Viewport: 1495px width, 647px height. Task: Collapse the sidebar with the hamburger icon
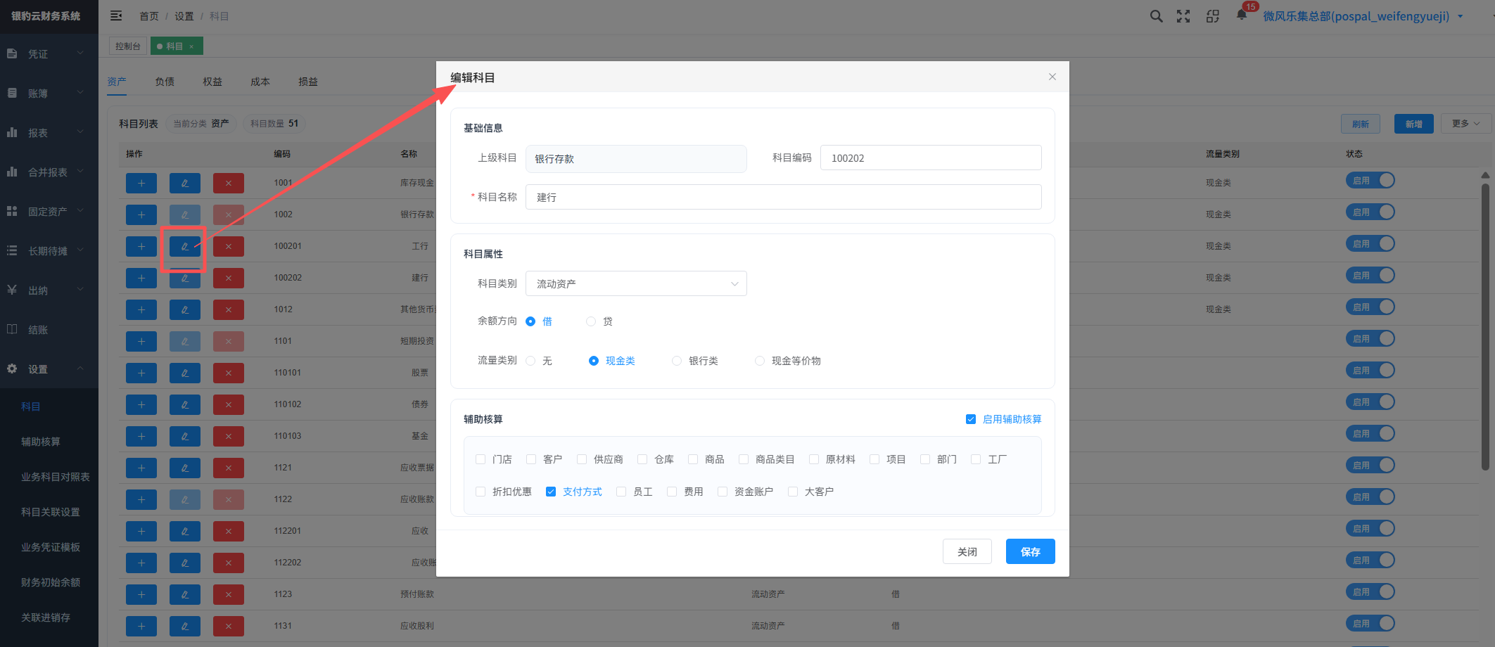(116, 15)
